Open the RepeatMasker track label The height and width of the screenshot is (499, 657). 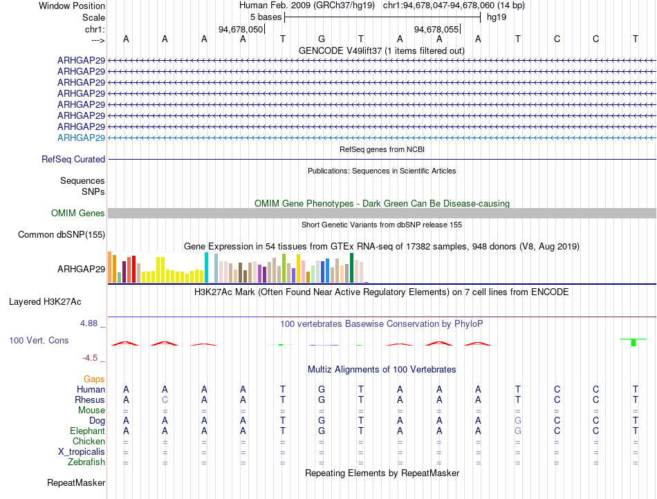tap(76, 482)
